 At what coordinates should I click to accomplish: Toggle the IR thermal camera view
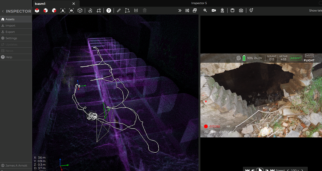tap(214, 10)
